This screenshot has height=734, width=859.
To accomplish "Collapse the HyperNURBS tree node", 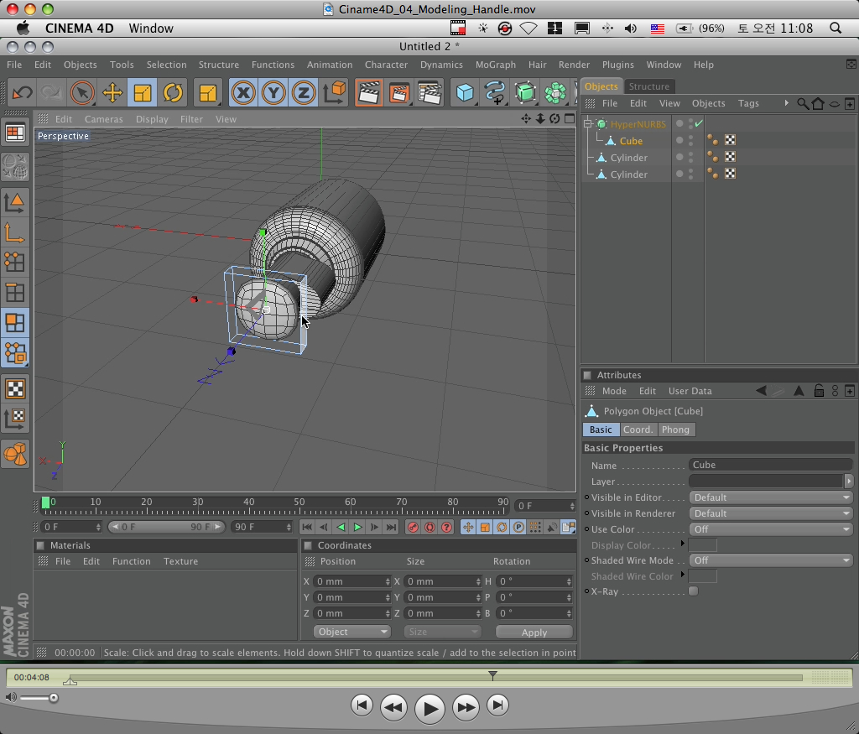I will 588,124.
